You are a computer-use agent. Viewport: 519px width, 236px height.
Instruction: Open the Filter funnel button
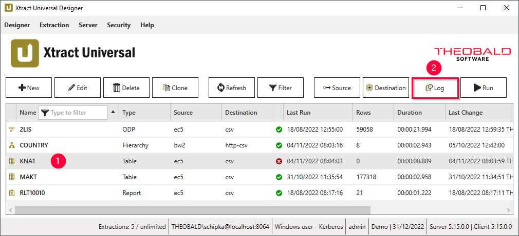[281, 88]
